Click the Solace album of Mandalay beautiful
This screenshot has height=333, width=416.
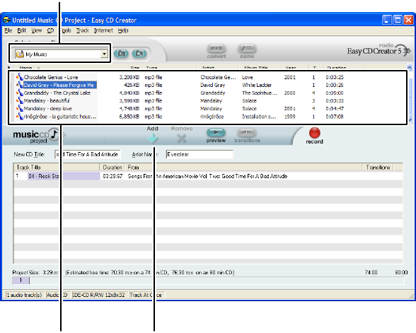(x=249, y=100)
